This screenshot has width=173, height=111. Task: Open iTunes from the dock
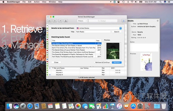119,106
